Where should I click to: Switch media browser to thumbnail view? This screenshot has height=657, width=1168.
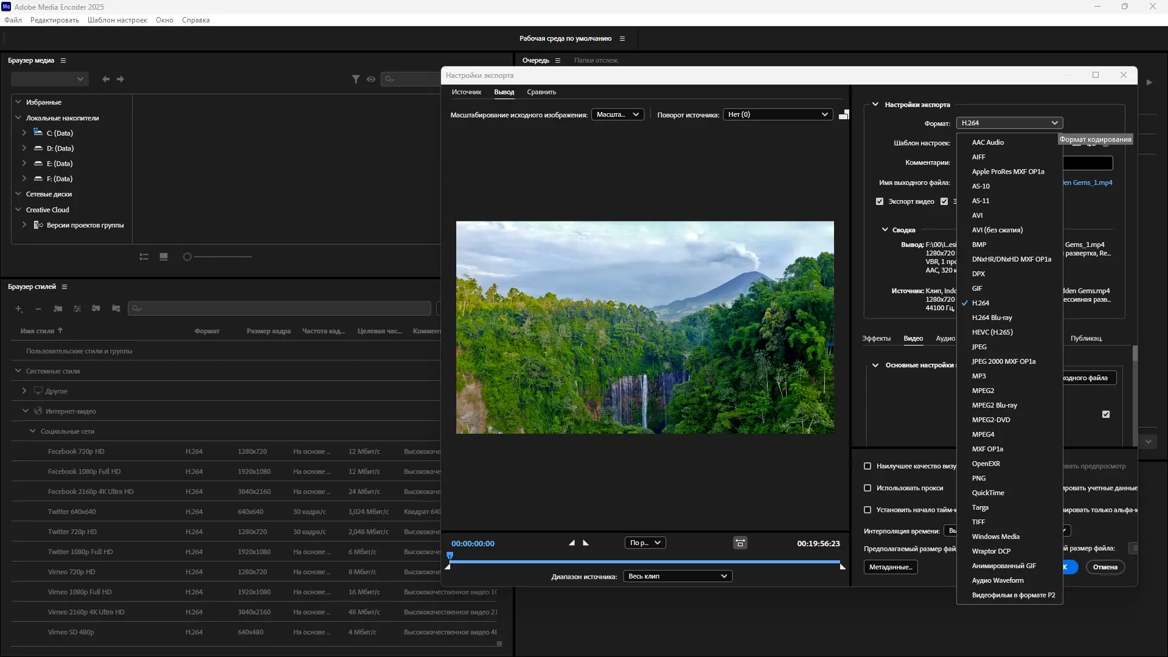point(164,257)
